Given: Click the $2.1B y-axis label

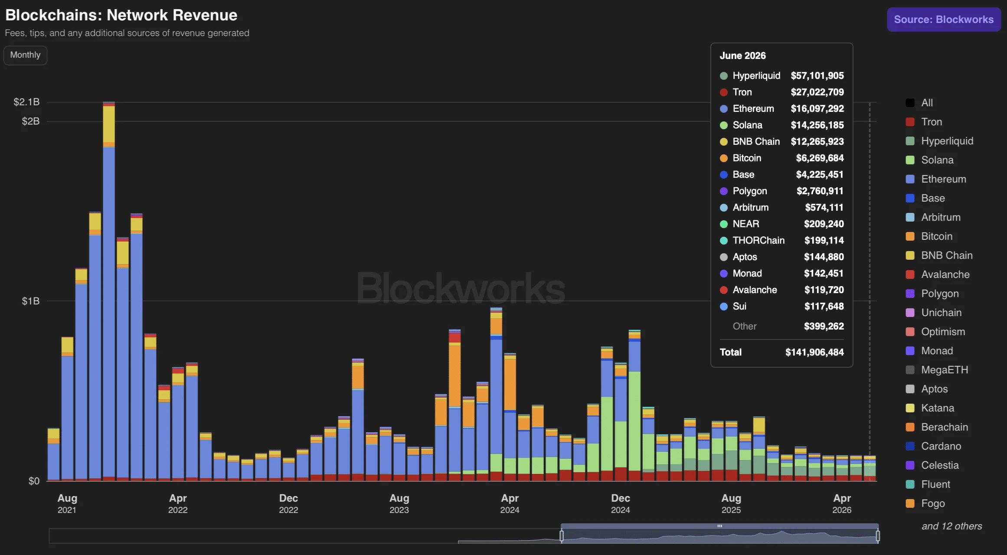Looking at the screenshot, I should (26, 102).
